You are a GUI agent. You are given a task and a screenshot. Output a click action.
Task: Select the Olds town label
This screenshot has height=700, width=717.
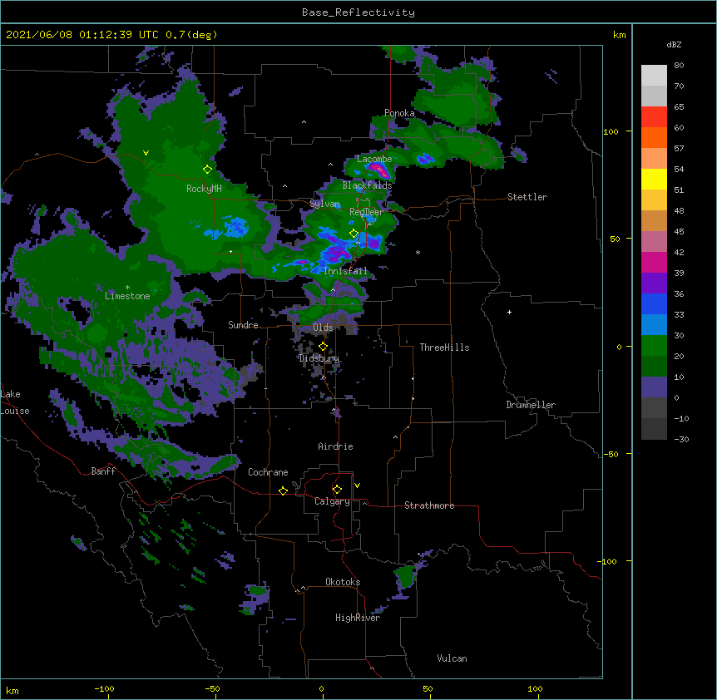[323, 328]
